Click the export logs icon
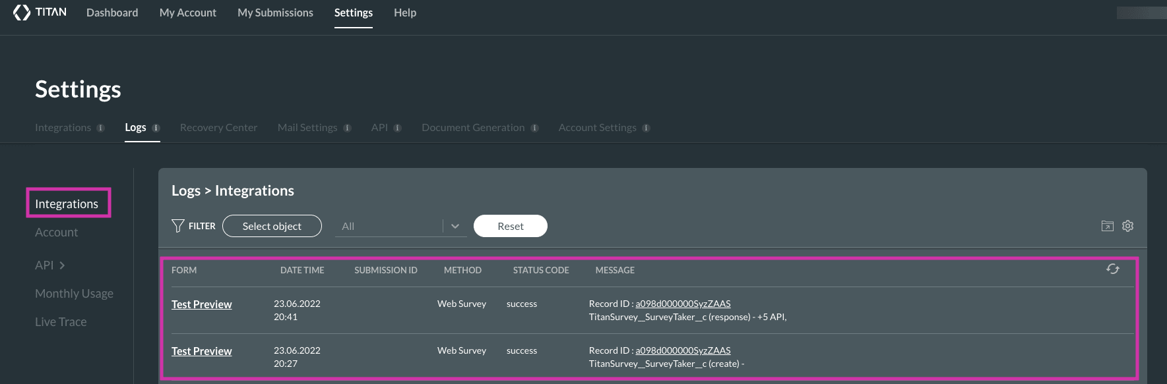This screenshot has width=1167, height=384. point(1107,226)
